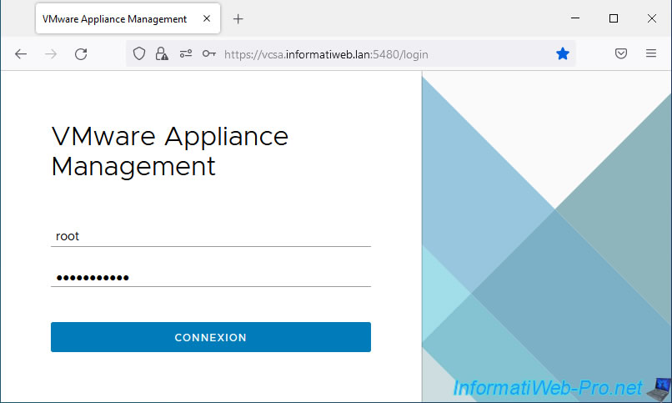Click the URL vcsa.informatiweb.lan:5480/login
Viewport: 672px width, 403px height.
point(326,54)
